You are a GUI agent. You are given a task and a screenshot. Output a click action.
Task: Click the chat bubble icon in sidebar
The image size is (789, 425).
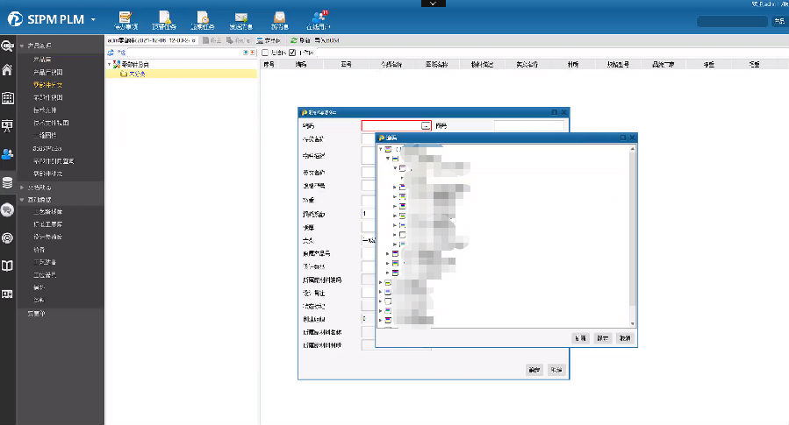pos(7,209)
